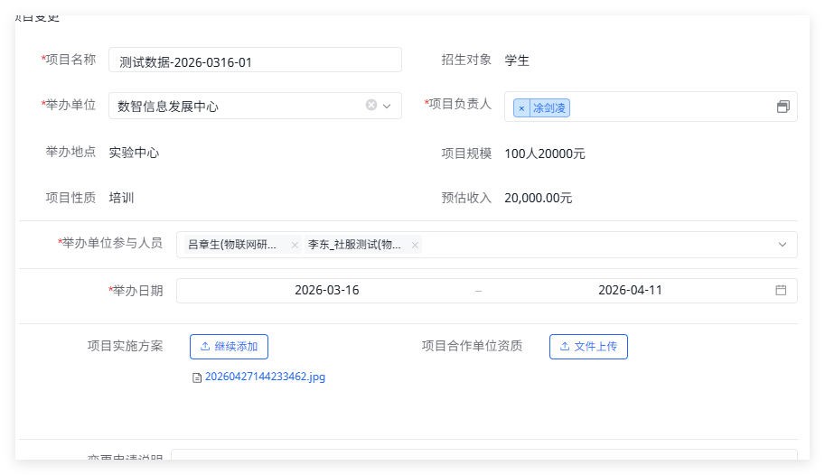Click the 变更申请说明 text area
Image resolution: width=825 pixels, height=475 pixels.
[x=484, y=454]
